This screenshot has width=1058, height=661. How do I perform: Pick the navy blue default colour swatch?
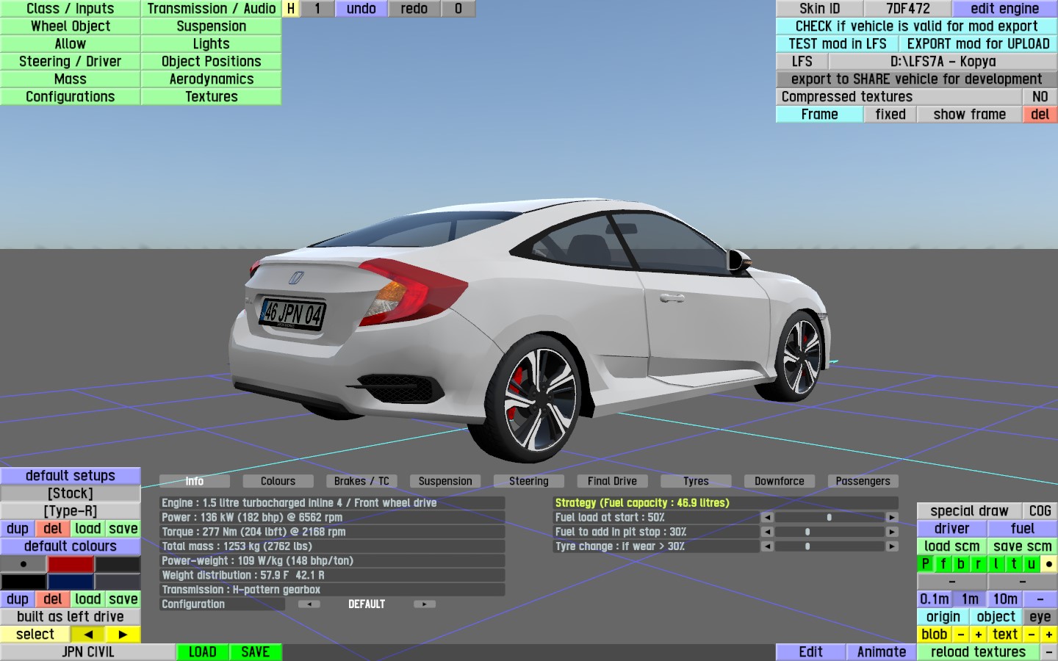(71, 582)
